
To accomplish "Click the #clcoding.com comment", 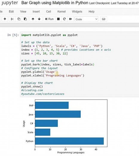I will (32, 90).
